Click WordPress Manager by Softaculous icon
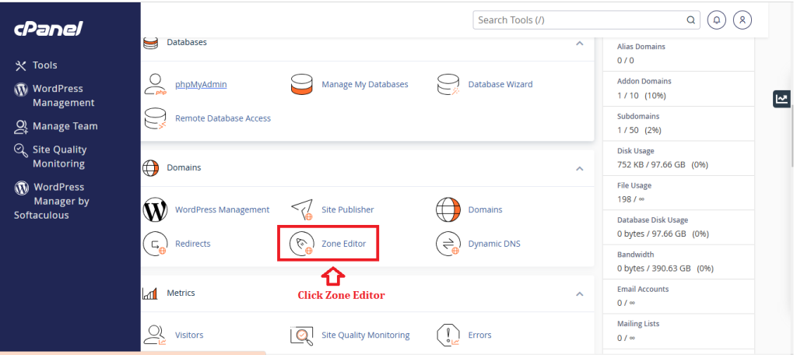This screenshot has width=797, height=355. click(21, 188)
